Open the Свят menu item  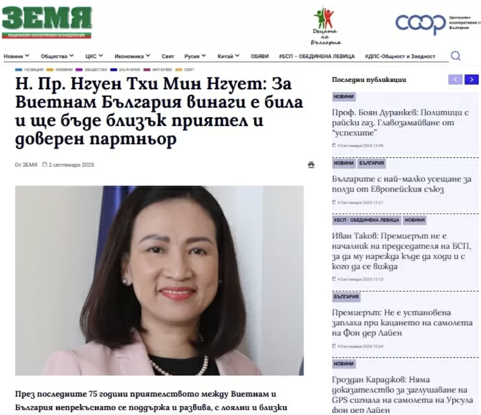[168, 57]
